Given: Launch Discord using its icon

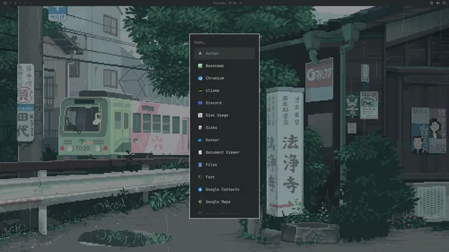Looking at the screenshot, I should point(200,103).
